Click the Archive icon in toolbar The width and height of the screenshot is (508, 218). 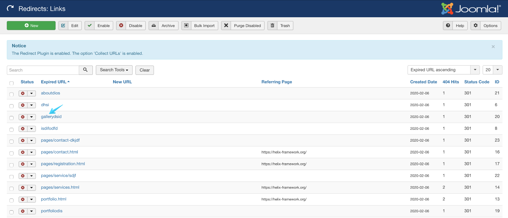(154, 26)
